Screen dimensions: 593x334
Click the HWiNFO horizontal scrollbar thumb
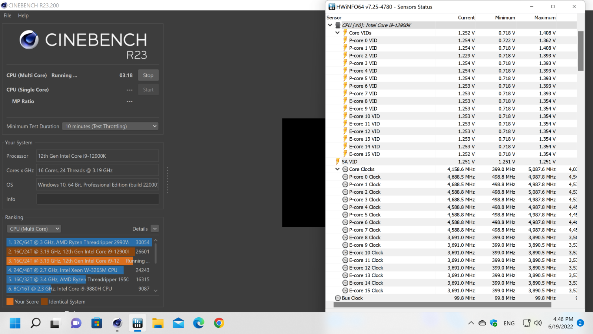point(443,305)
